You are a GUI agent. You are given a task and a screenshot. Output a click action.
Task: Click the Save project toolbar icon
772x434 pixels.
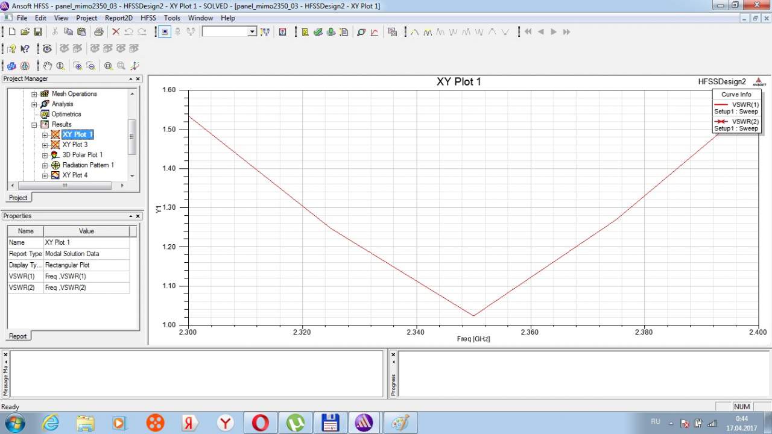click(37, 32)
